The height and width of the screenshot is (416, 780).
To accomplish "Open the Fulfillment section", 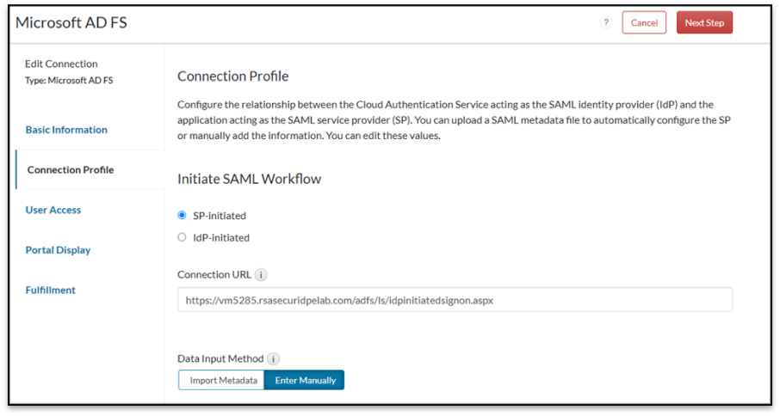I will click(x=51, y=290).
